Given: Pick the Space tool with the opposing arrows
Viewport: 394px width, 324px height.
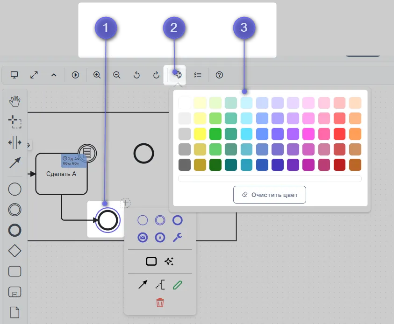Looking at the screenshot, I should point(15,143).
